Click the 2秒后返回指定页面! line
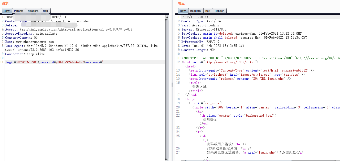340x161 pixels. [229, 148]
